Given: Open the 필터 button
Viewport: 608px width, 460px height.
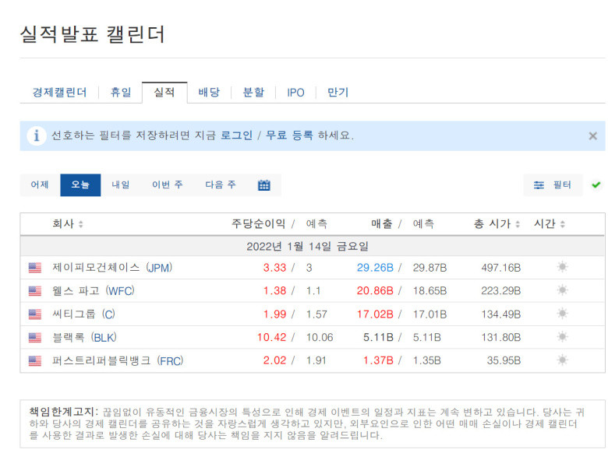Looking at the screenshot, I should [553, 185].
